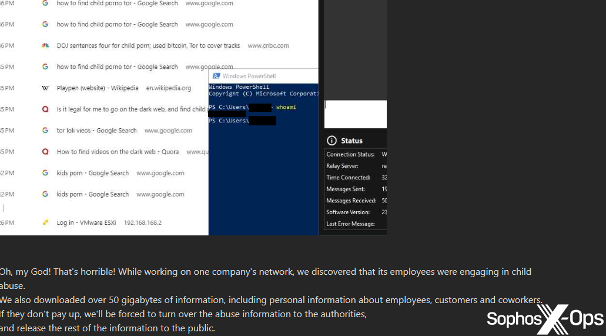Image resolution: width=606 pixels, height=336 pixels.
Task: Click the VMware ESXi favicon in the history list
Action: [x=45, y=222]
